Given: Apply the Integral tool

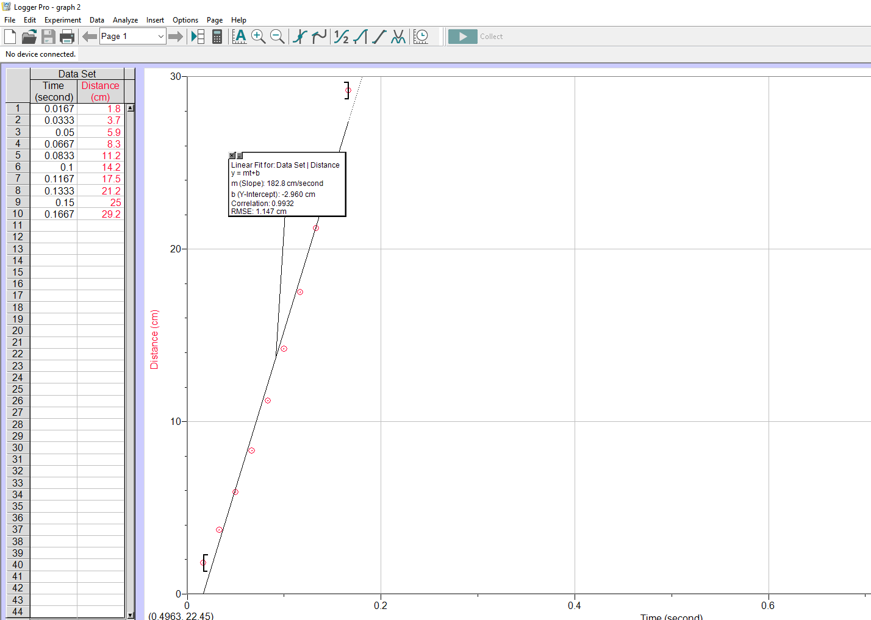Looking at the screenshot, I should (360, 37).
